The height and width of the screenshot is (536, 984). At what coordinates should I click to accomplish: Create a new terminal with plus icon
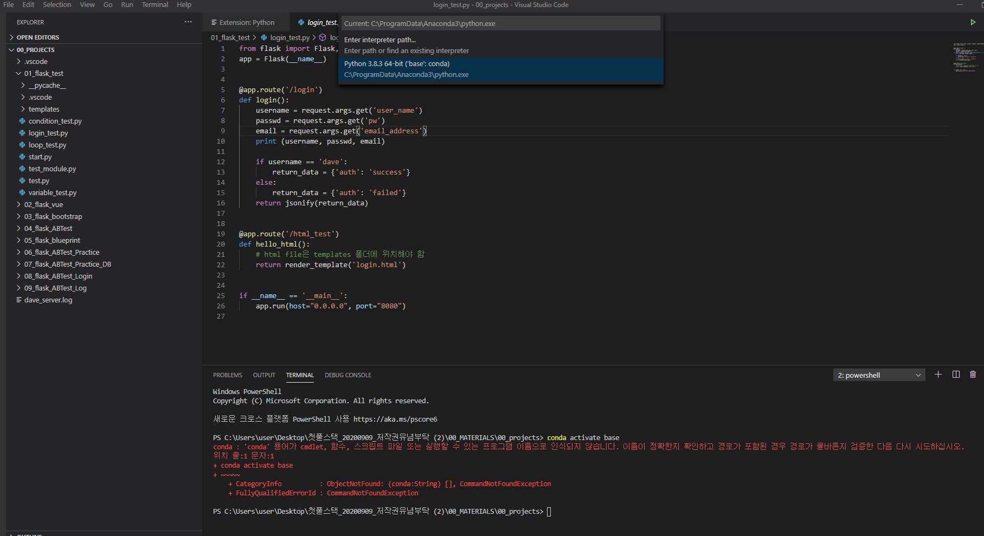tap(938, 374)
